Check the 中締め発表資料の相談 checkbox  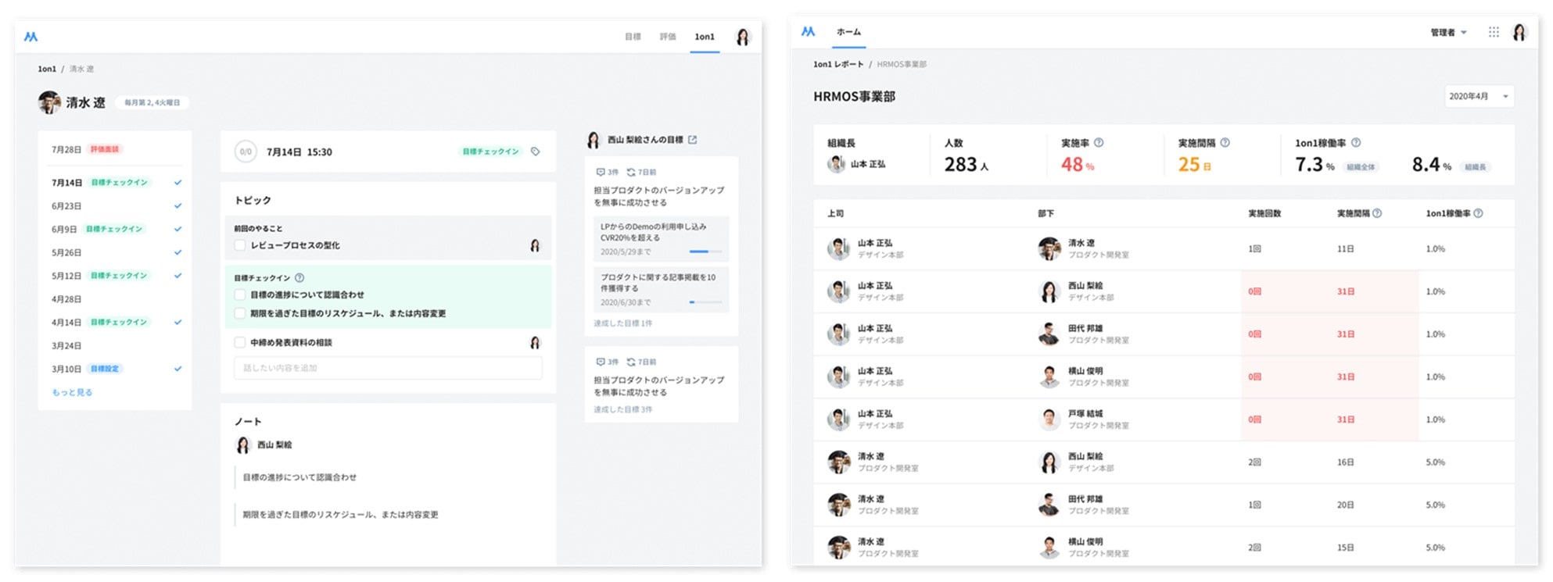(240, 342)
